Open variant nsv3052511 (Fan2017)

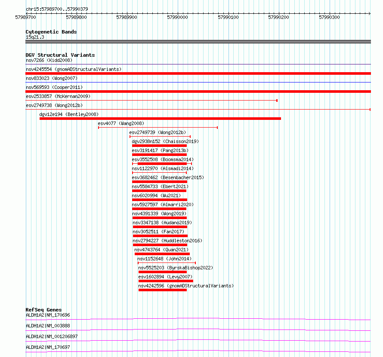(158, 232)
